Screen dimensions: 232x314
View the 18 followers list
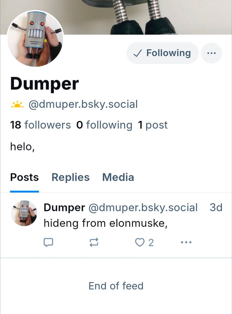click(x=40, y=125)
